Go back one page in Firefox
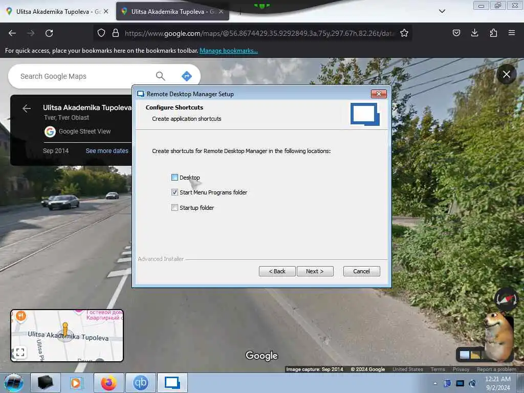 [12, 33]
